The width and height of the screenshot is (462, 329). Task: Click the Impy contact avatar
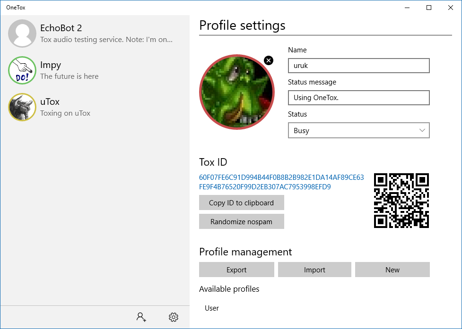(22, 70)
